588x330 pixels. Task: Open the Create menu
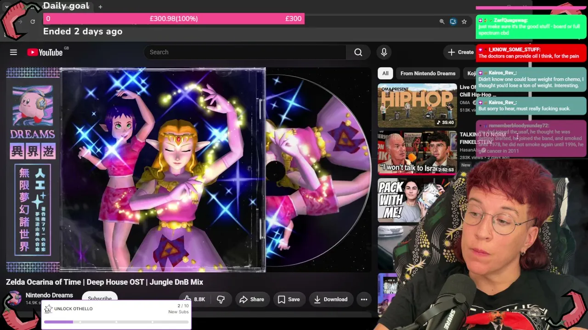(x=461, y=52)
